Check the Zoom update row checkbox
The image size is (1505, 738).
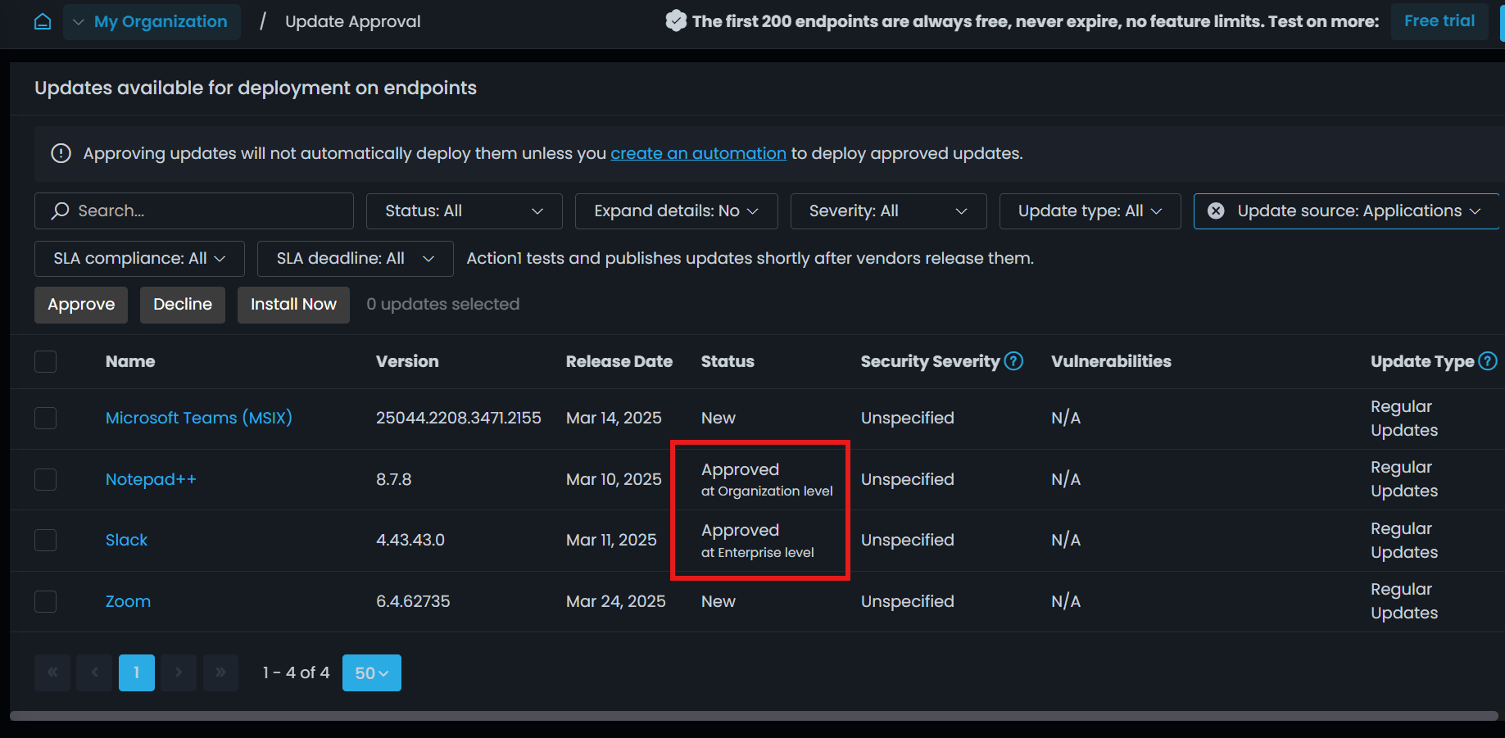pos(45,601)
